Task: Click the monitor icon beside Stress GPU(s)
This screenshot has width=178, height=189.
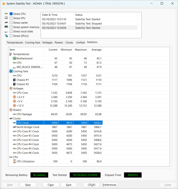Action: tap(6, 36)
